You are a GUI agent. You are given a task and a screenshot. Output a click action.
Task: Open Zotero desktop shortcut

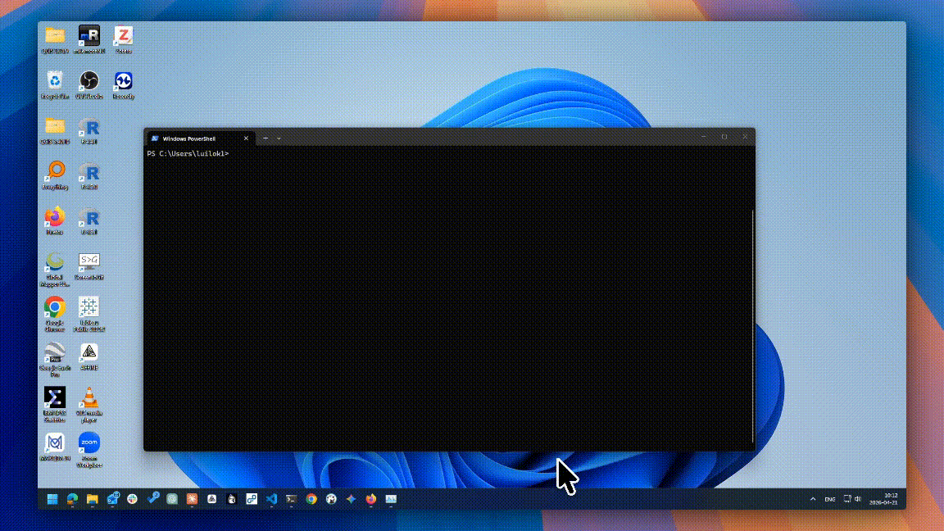123,37
